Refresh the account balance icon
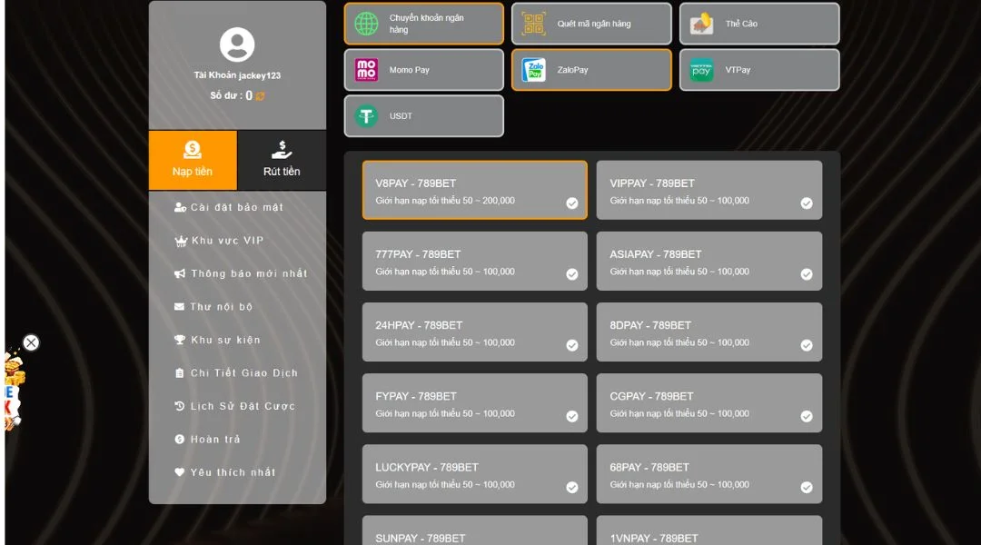Image resolution: width=981 pixels, height=545 pixels. [x=261, y=95]
